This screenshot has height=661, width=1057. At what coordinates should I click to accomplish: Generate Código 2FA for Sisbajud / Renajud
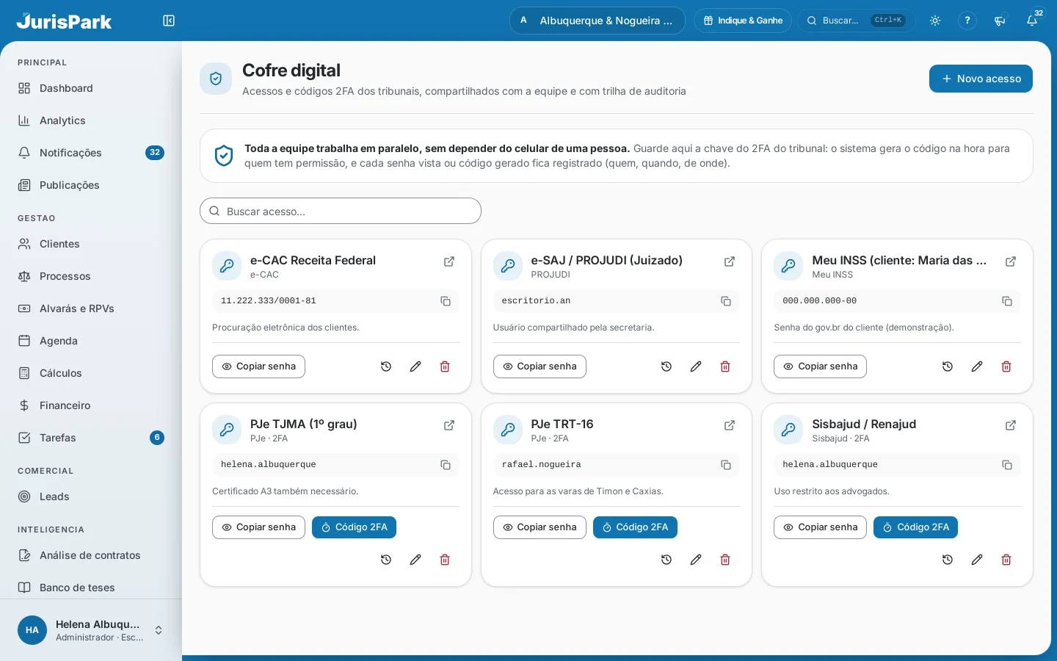coord(915,527)
